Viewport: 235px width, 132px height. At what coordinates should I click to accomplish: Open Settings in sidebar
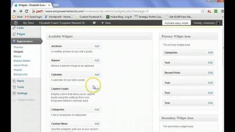tap(22, 93)
